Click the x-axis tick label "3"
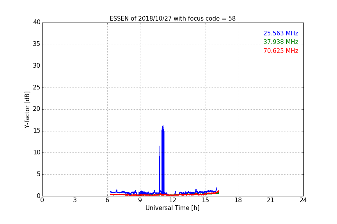Screen dimensions: 337x224 (x=75, y=200)
